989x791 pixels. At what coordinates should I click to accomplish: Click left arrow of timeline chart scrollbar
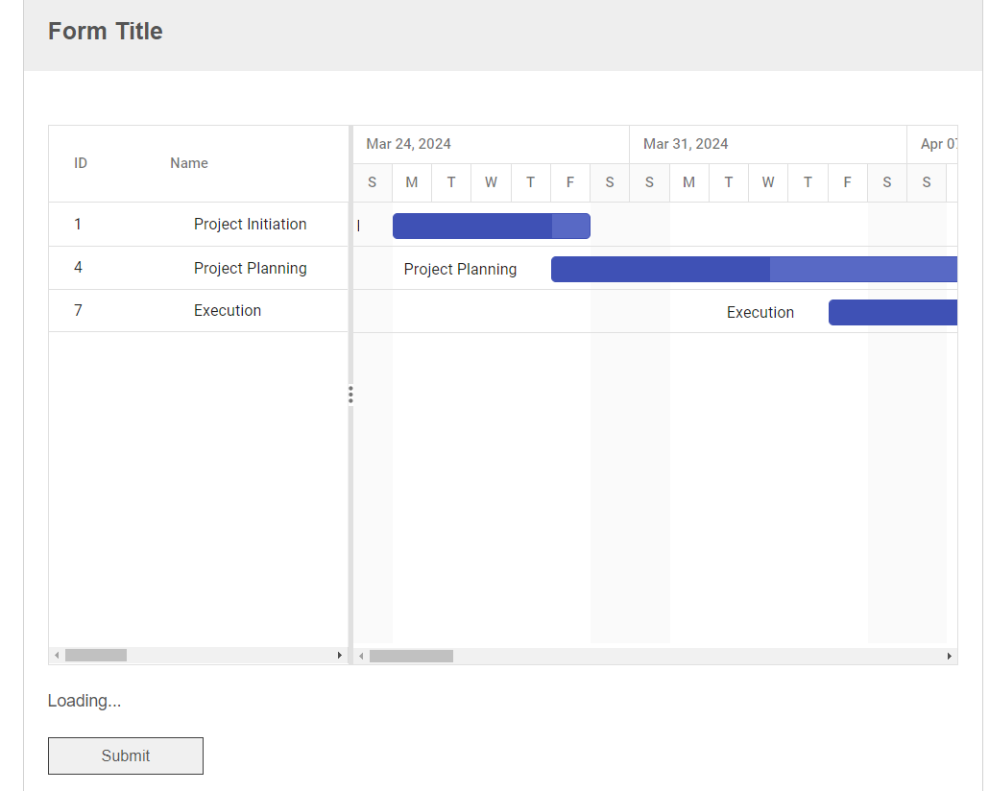[361, 657]
